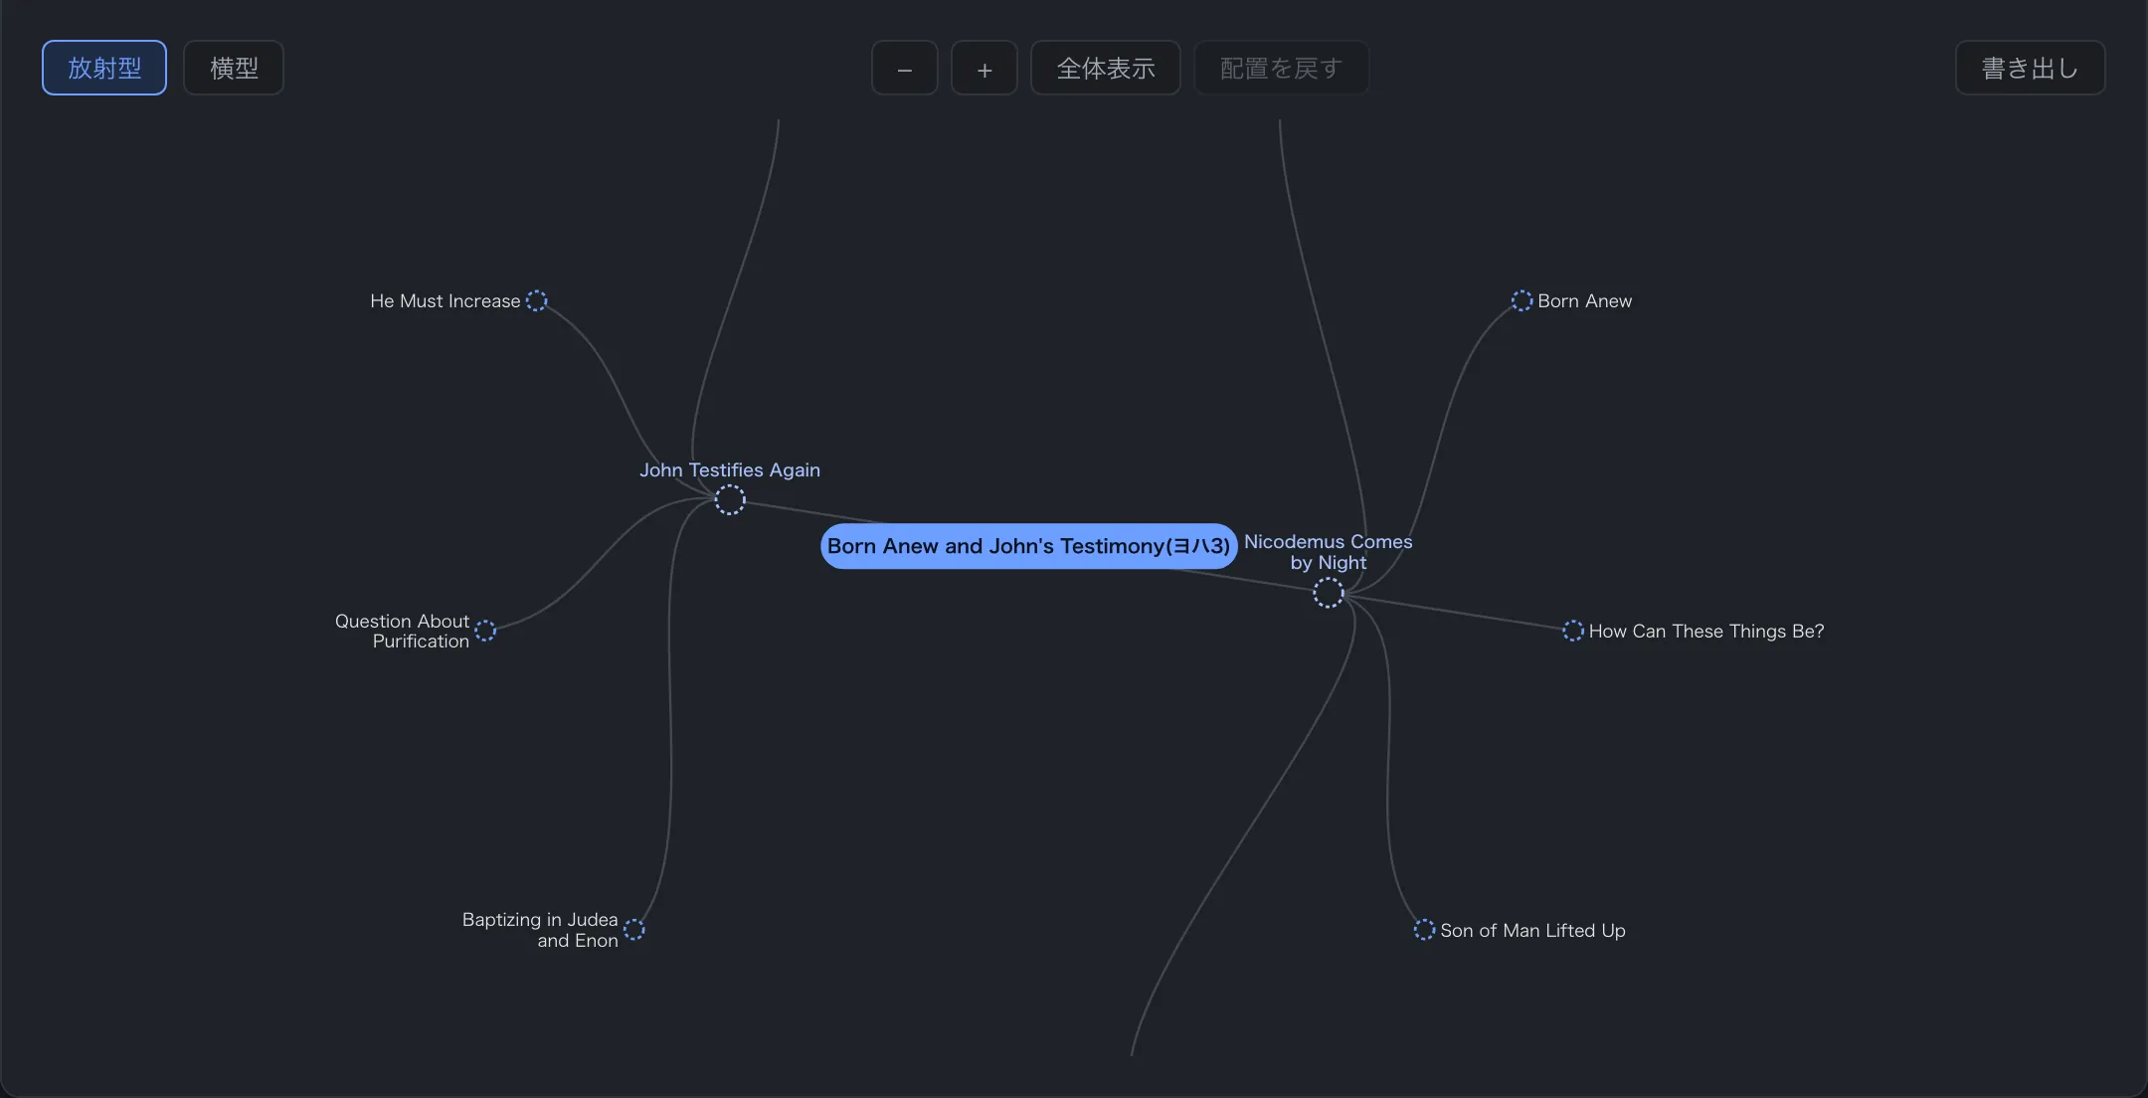Click the John Testifies Again label
2148x1098 pixels.
pyautogui.click(x=730, y=469)
